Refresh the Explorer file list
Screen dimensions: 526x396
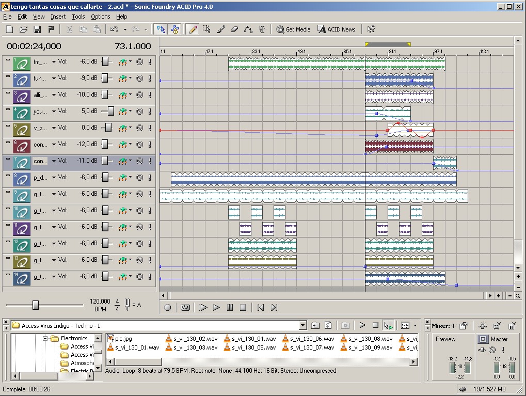(328, 325)
